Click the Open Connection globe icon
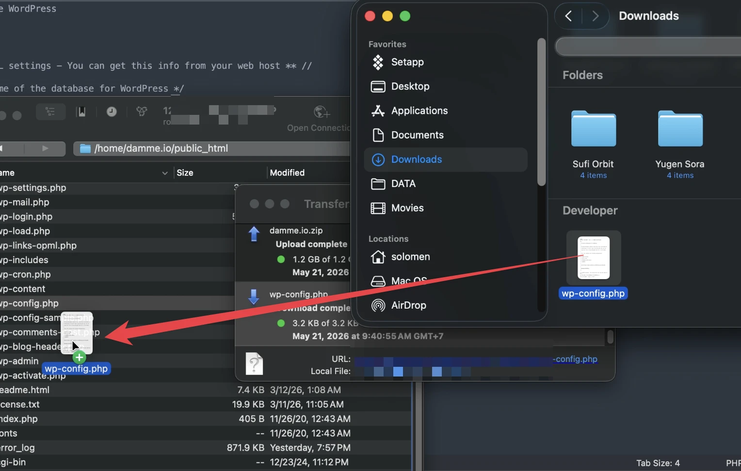741x471 pixels. pos(322,112)
